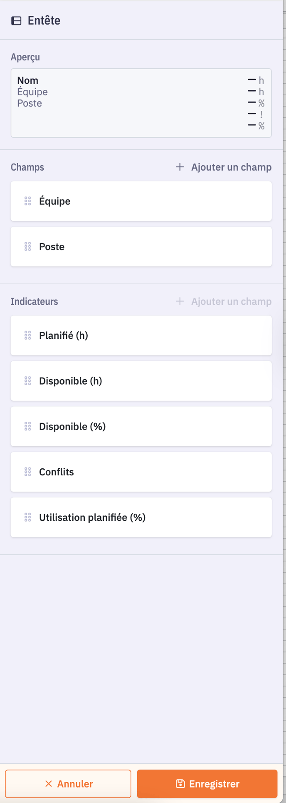Viewport: 286px width, 803px height.
Task: Click the Entête header layout icon
Action: click(x=16, y=21)
